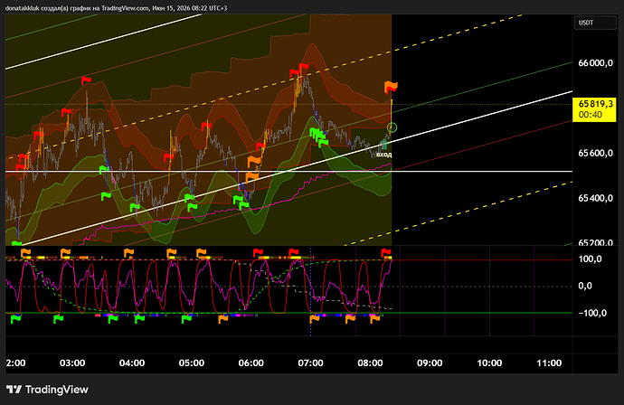The image size is (624, 405).
Task: Click the red flag above the 03:15 price spike
Action: click(x=86, y=80)
